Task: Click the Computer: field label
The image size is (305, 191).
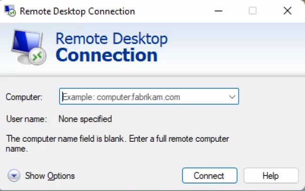Action: click(x=24, y=97)
